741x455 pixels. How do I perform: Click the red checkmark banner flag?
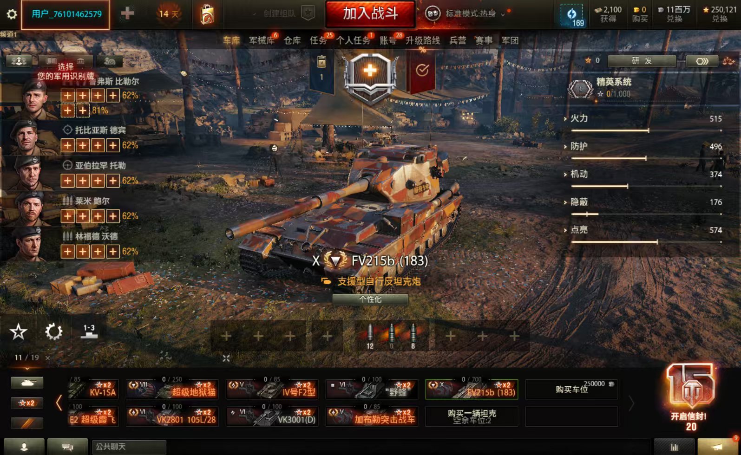tap(422, 71)
